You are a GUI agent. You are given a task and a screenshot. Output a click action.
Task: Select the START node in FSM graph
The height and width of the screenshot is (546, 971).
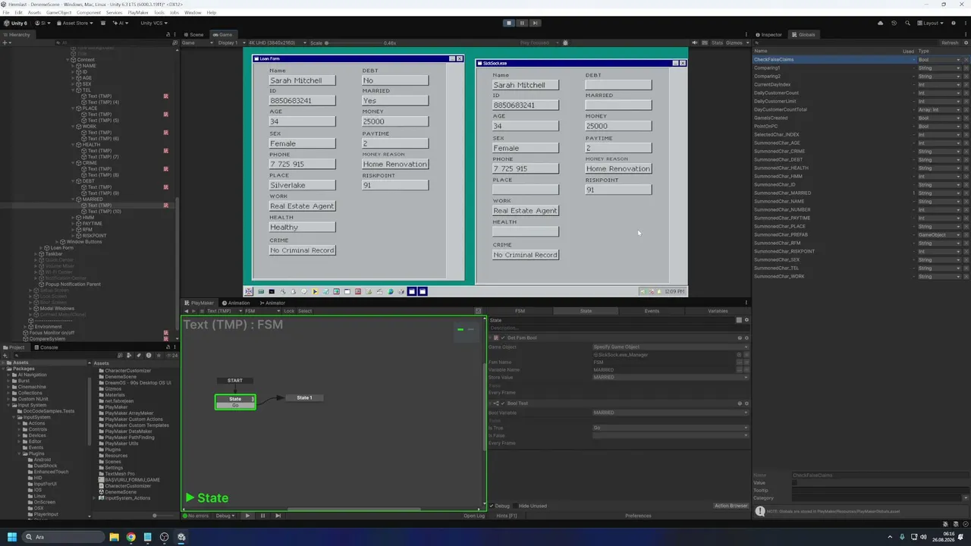coord(235,381)
